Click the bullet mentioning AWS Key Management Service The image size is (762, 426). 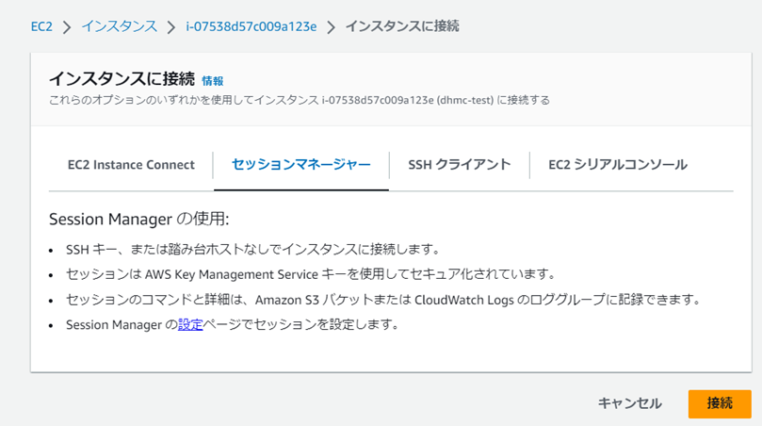point(311,274)
